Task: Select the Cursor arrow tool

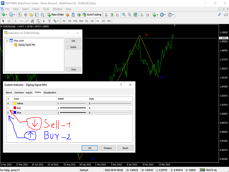Action: click(3, 21)
